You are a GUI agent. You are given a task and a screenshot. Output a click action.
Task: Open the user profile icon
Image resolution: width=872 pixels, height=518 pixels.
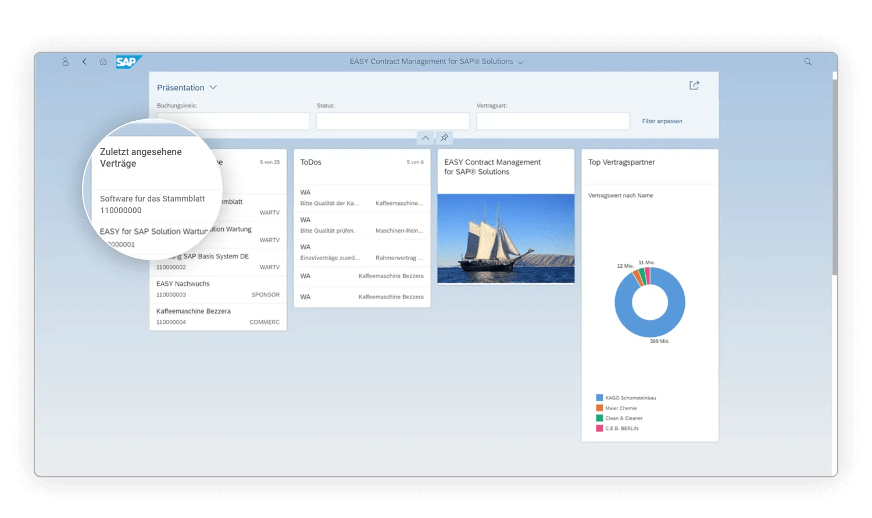[65, 62]
